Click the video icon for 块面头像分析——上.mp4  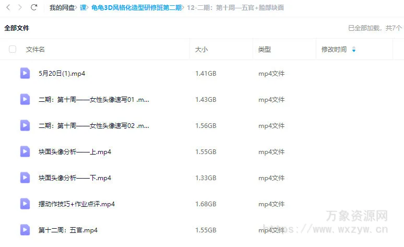coord(25,151)
